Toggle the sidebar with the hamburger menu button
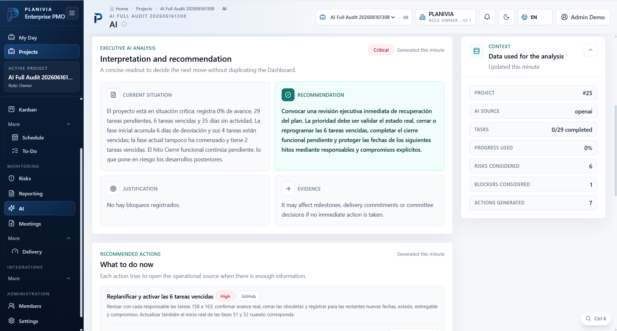617x331 pixels. click(x=72, y=13)
